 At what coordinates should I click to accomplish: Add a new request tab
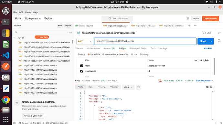(x=189, y=26)
